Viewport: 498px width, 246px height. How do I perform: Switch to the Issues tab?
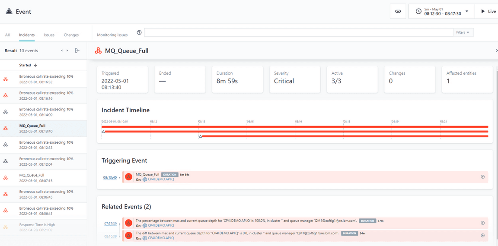[x=49, y=35]
